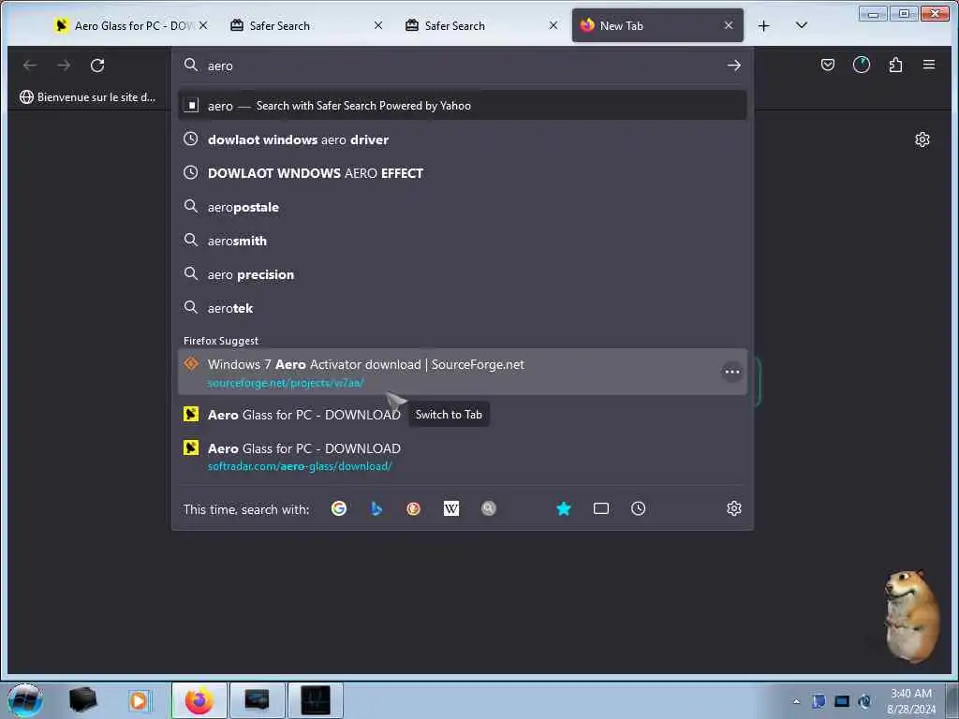Open the performance graph taskbar button
The width and height of the screenshot is (959, 719).
coord(316,700)
